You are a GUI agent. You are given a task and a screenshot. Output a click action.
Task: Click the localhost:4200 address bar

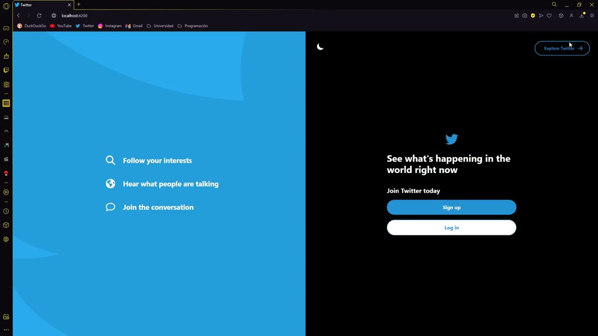click(x=74, y=15)
